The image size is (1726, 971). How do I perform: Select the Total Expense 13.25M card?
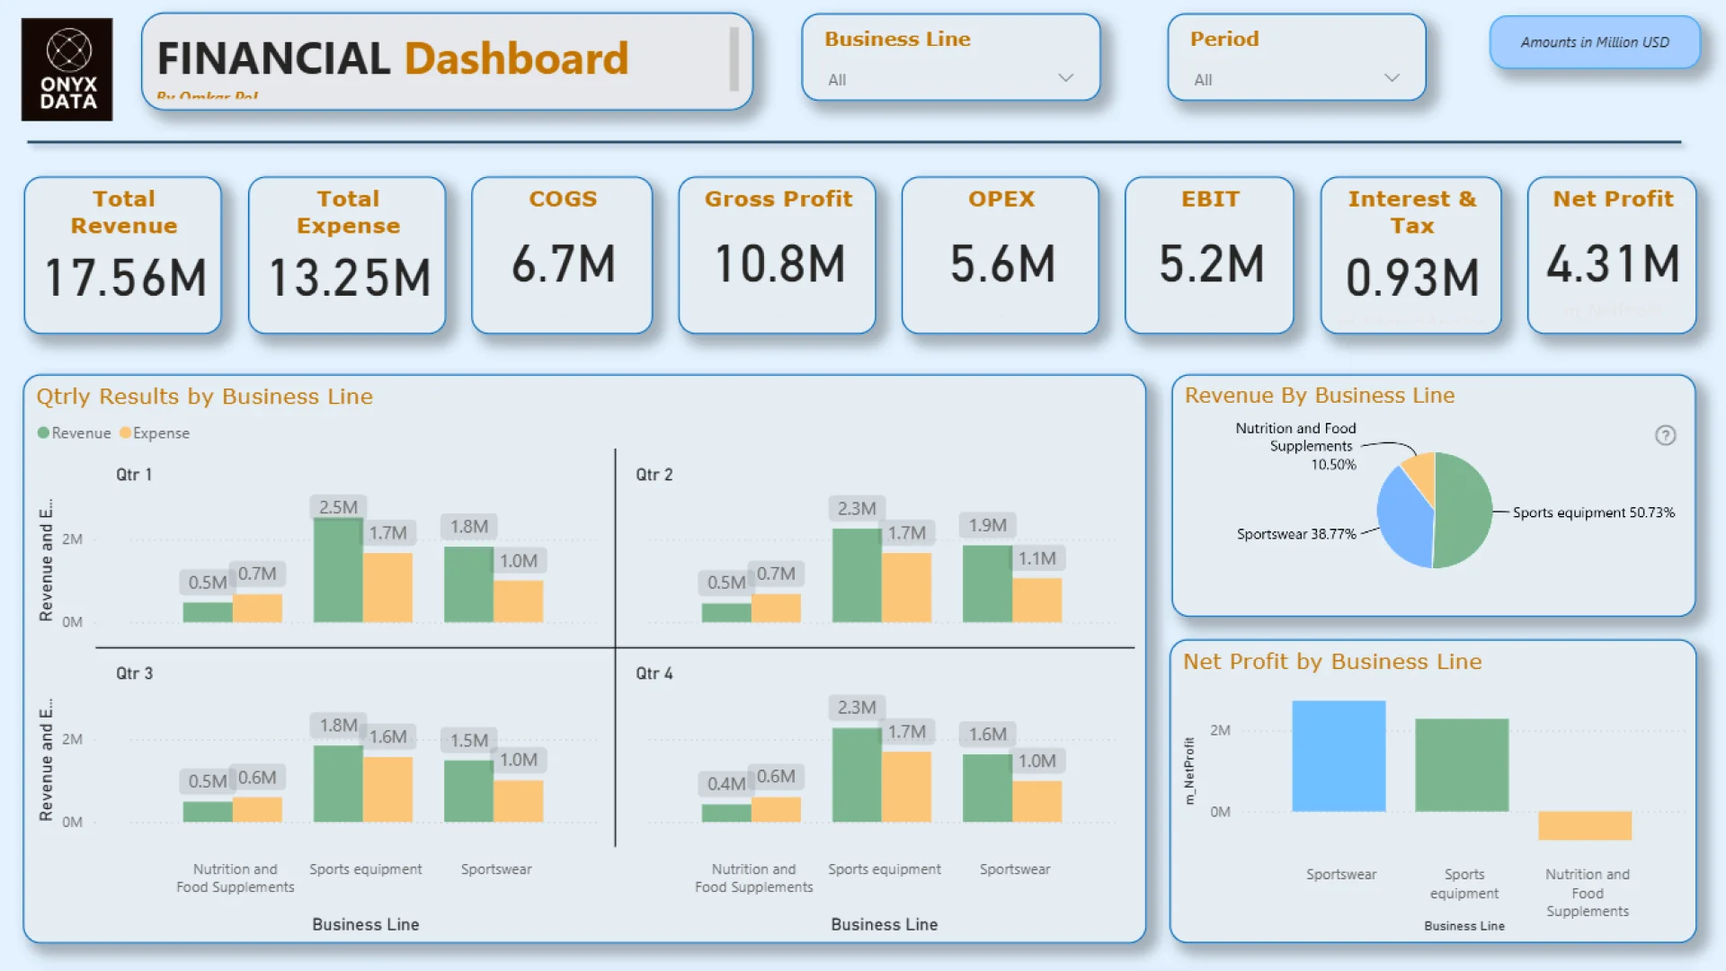coord(347,255)
